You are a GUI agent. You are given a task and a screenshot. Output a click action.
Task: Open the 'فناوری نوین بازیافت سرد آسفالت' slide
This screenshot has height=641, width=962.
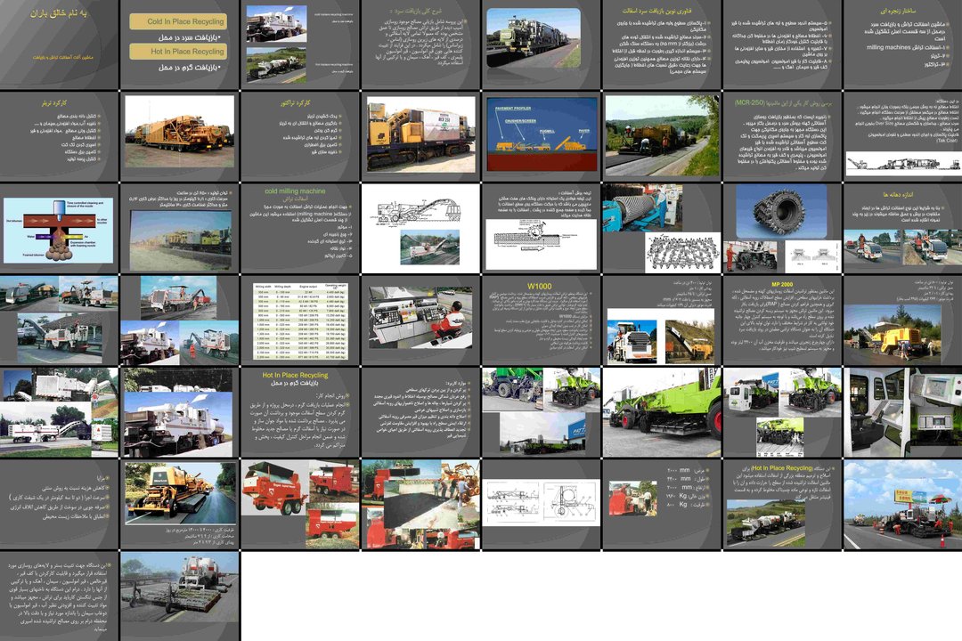pyautogui.click(x=661, y=45)
